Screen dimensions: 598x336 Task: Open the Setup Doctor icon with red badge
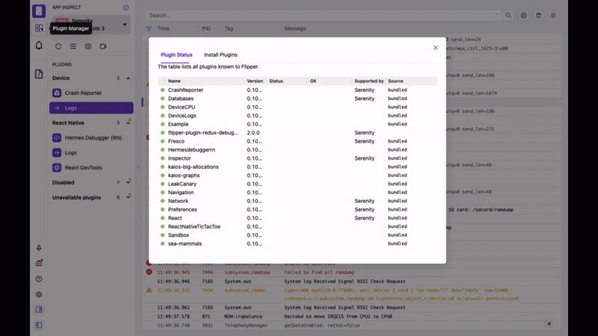[x=39, y=263]
